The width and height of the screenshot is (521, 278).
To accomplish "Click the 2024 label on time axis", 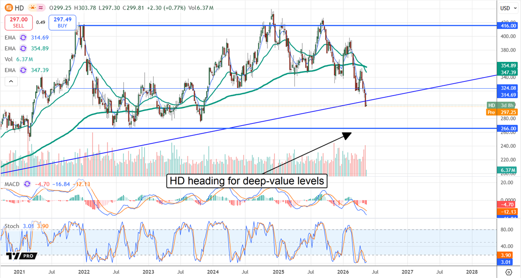I will (213, 272).
